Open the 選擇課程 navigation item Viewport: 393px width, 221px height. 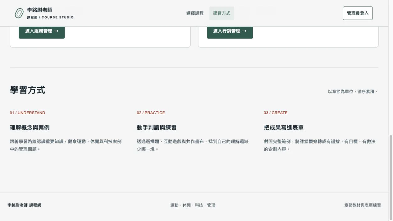point(195,13)
